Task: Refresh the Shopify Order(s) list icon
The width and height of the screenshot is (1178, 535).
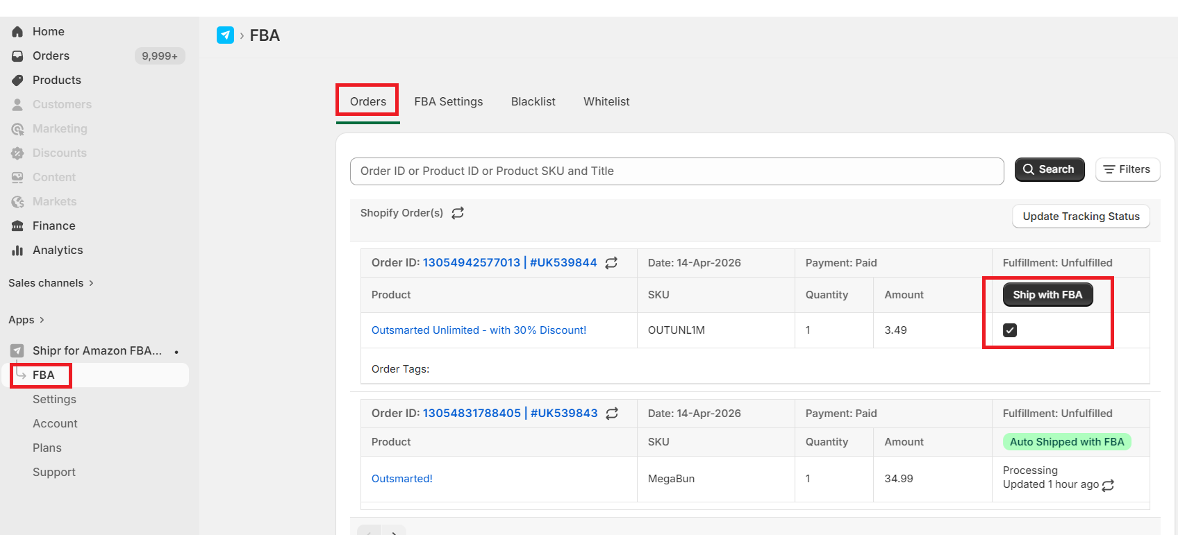Action: (458, 213)
